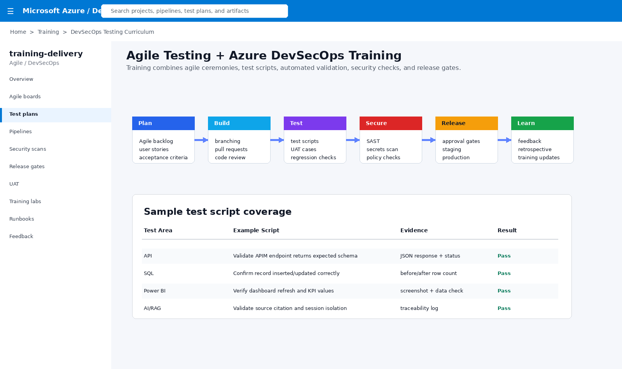Image resolution: width=622 pixels, height=369 pixels.
Task: Click Pass result in the SQL row
Action: 504,273
